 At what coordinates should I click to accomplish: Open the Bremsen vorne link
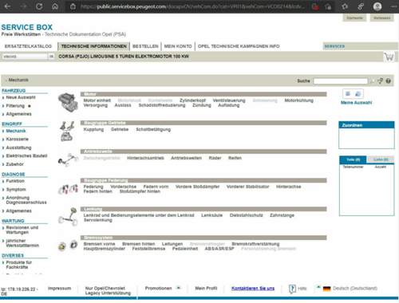99,244
